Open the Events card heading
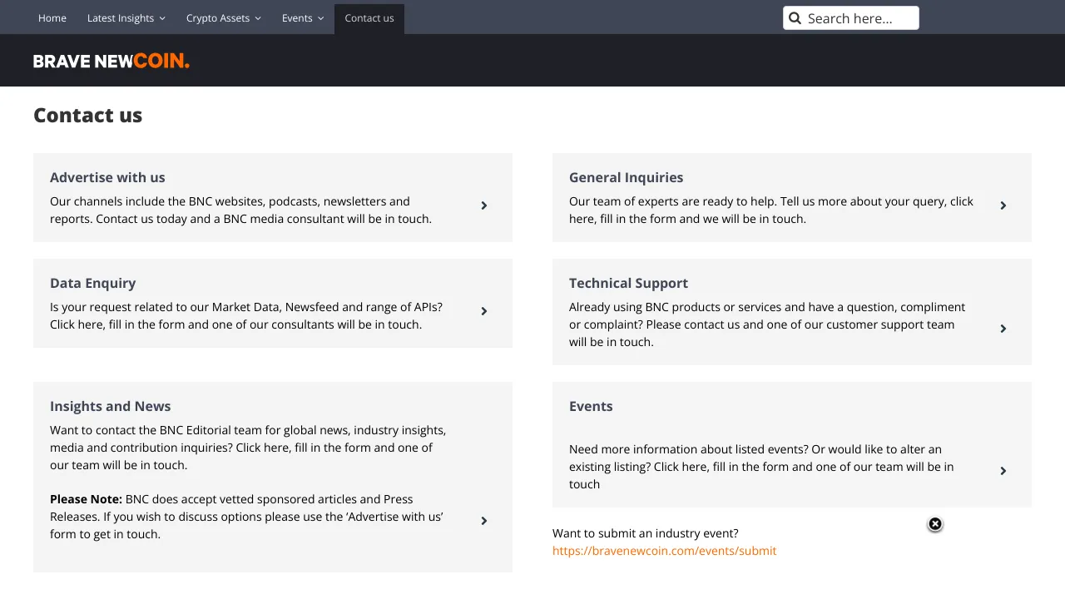This screenshot has height=599, width=1065. [x=591, y=406]
